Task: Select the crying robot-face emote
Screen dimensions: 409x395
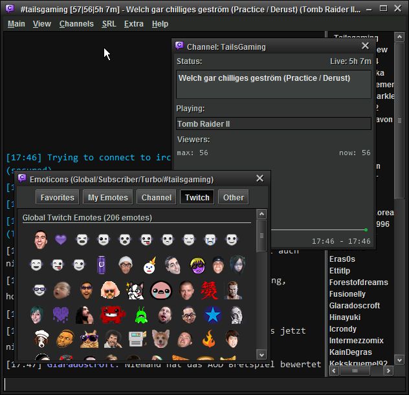Action: click(x=210, y=239)
